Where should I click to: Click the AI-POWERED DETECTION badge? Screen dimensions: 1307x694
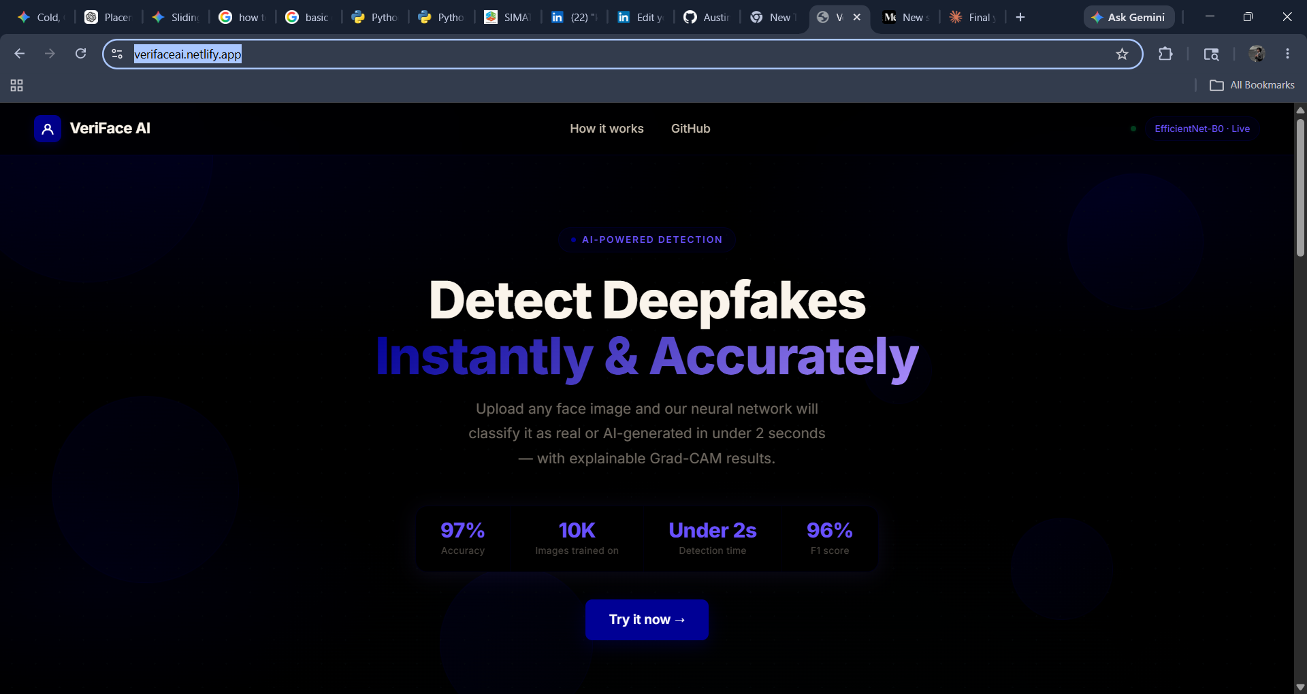[x=647, y=239]
